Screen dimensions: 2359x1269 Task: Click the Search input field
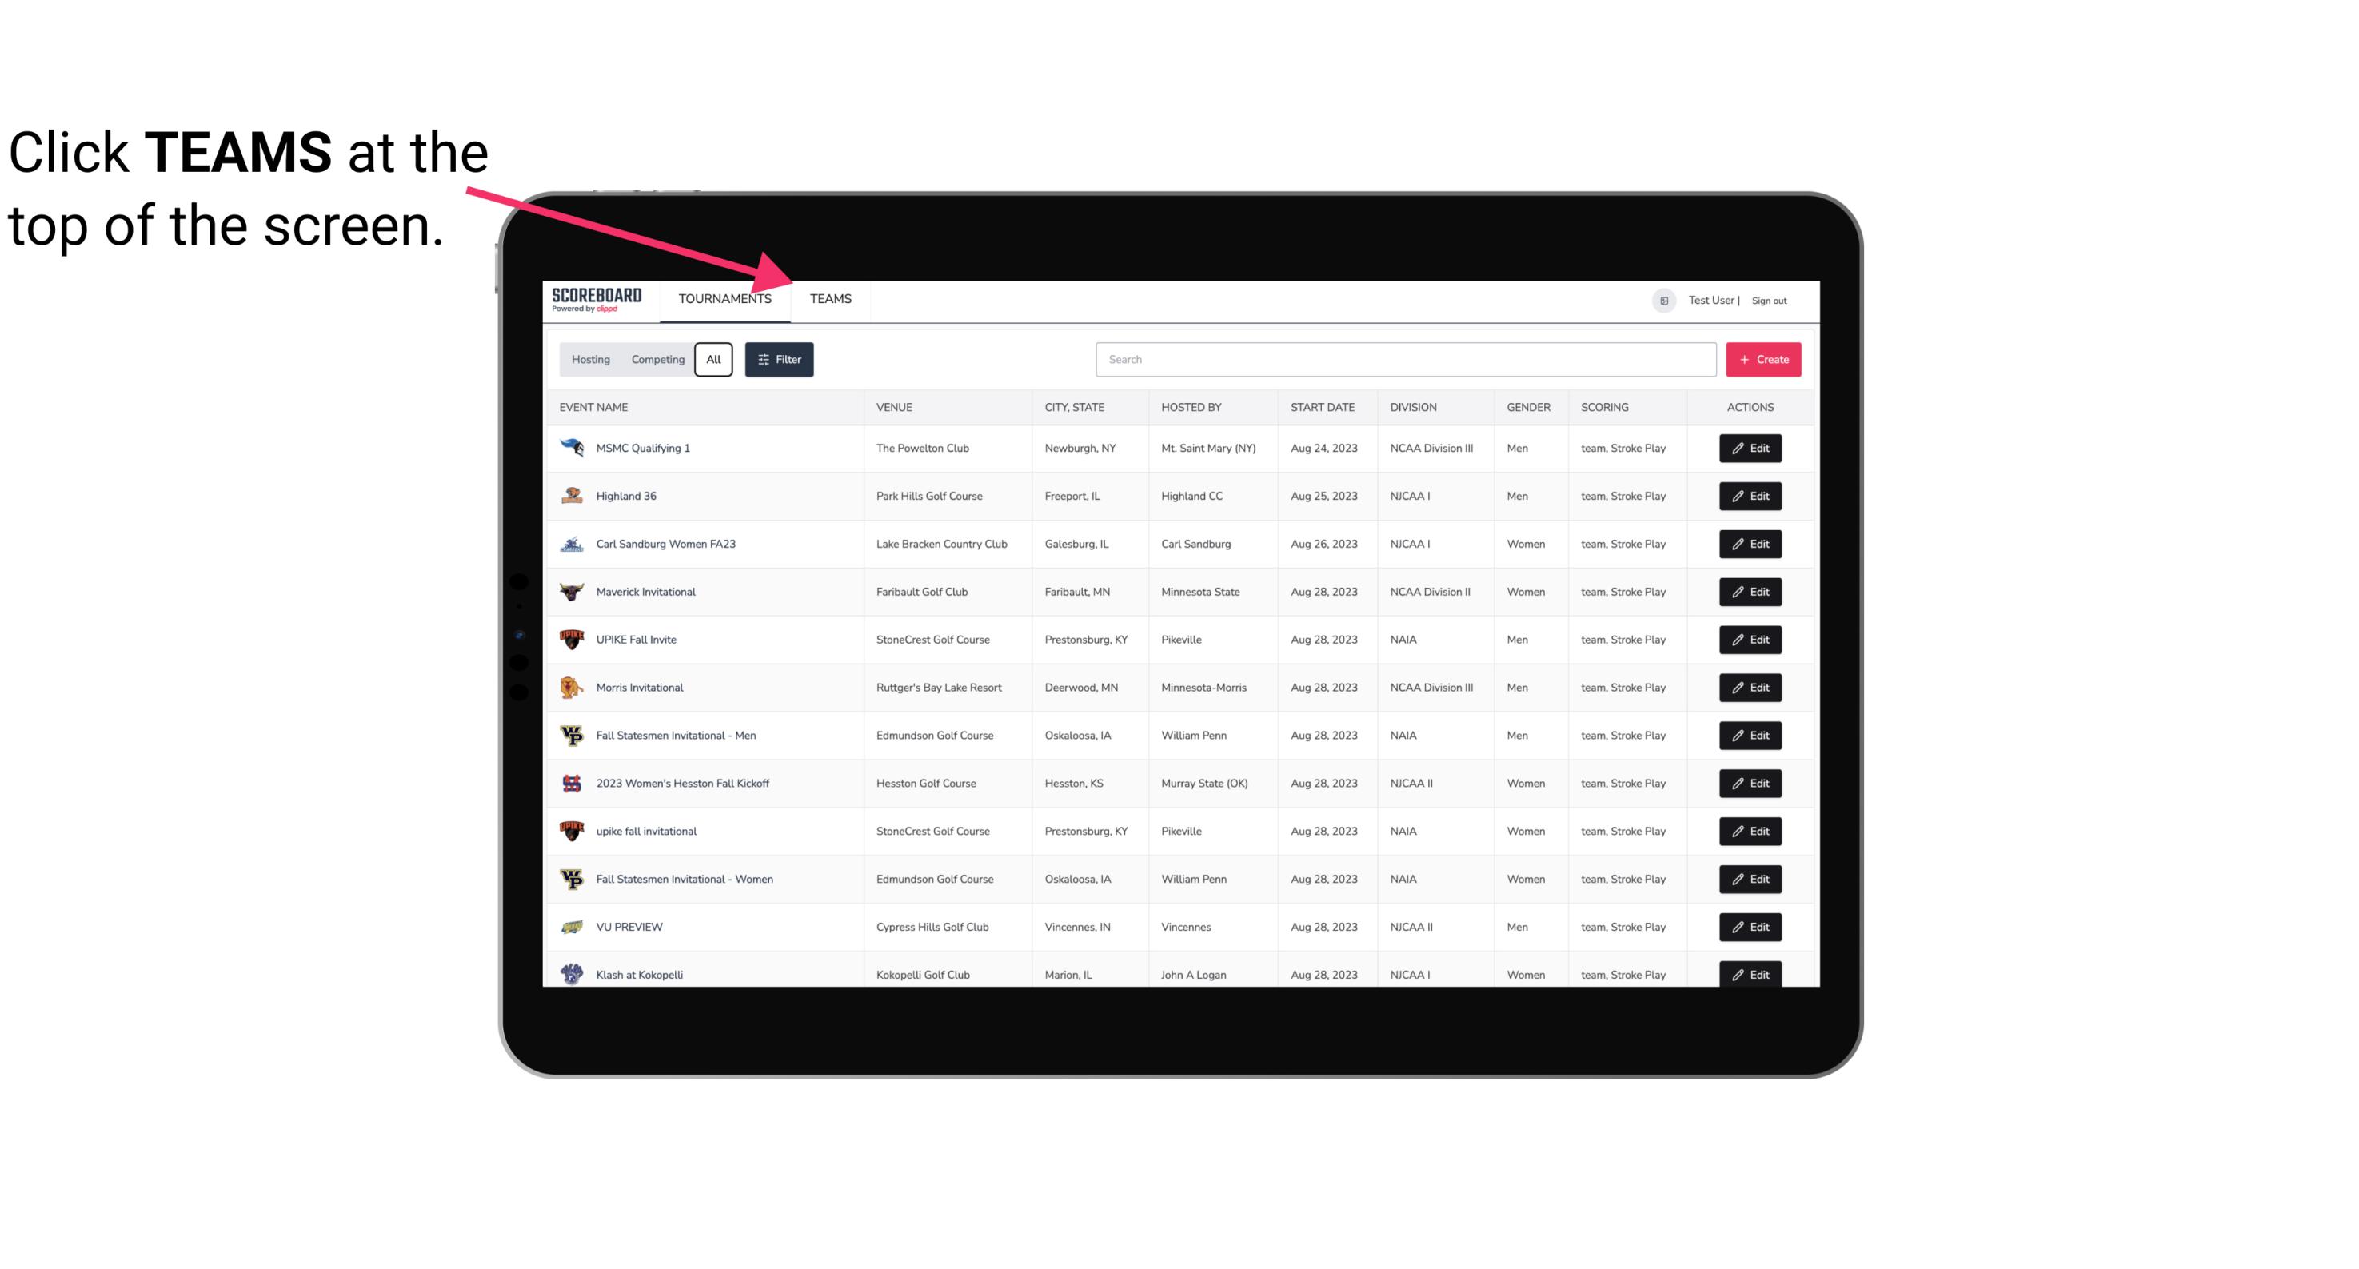click(1406, 360)
